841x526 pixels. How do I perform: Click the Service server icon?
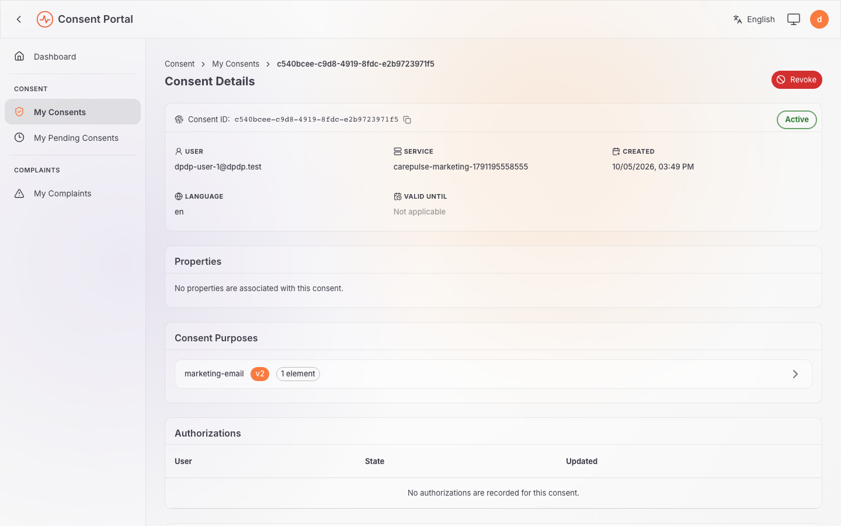(398, 151)
